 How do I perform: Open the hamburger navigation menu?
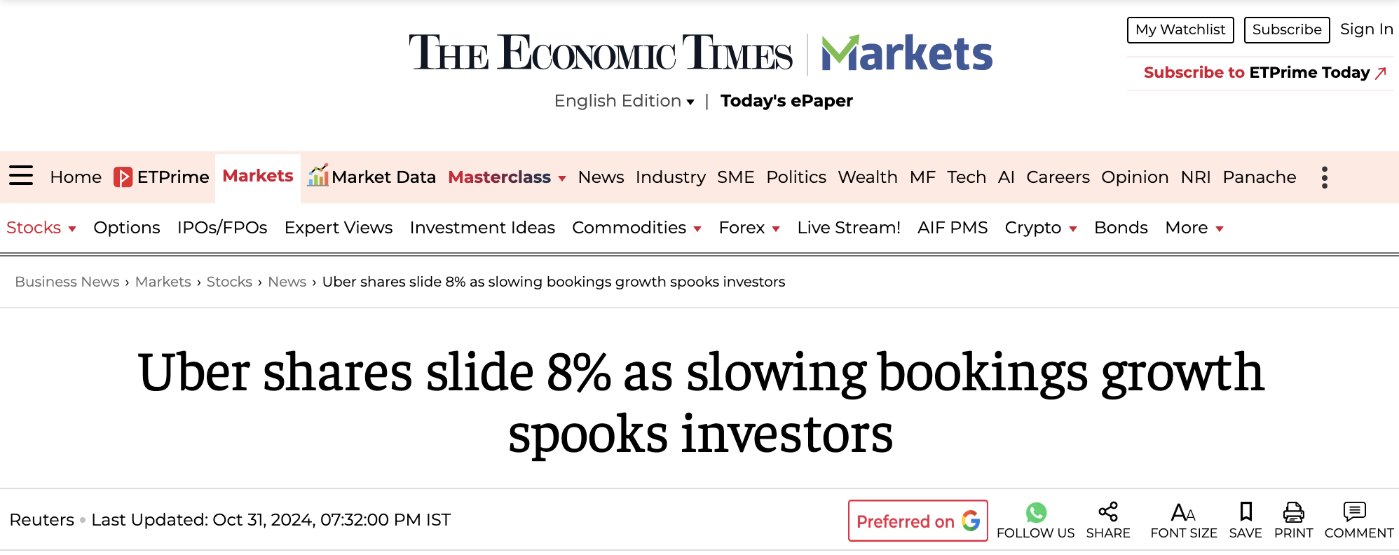coord(21,175)
